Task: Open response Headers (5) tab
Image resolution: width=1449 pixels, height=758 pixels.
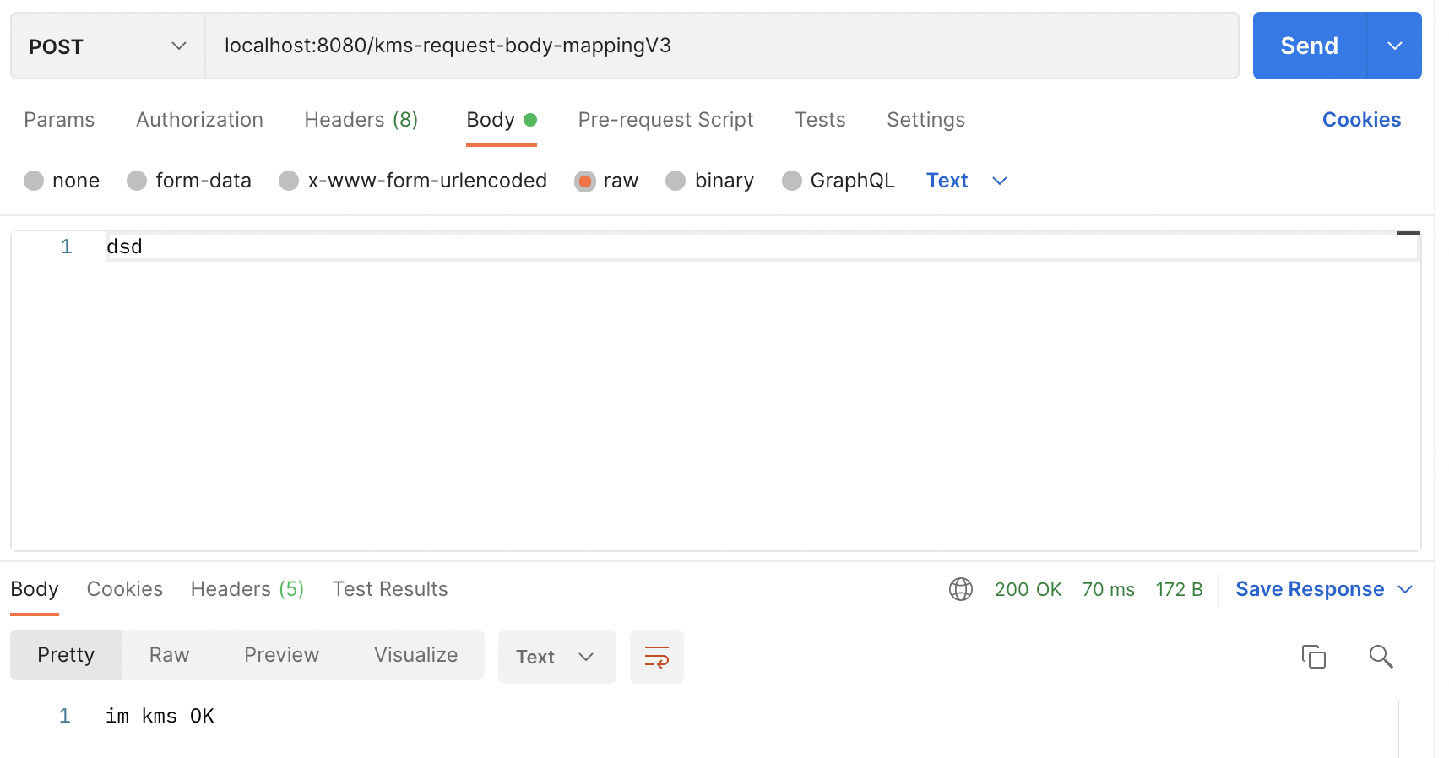Action: click(x=247, y=589)
